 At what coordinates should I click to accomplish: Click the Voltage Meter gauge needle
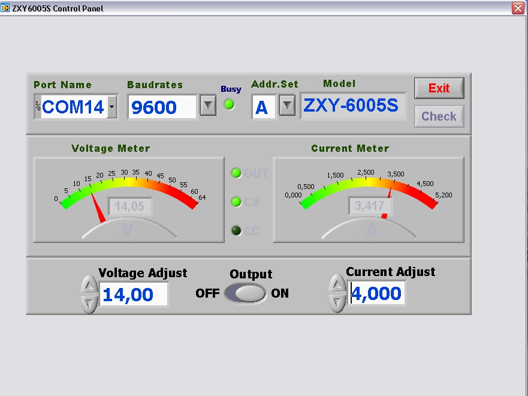click(x=98, y=210)
